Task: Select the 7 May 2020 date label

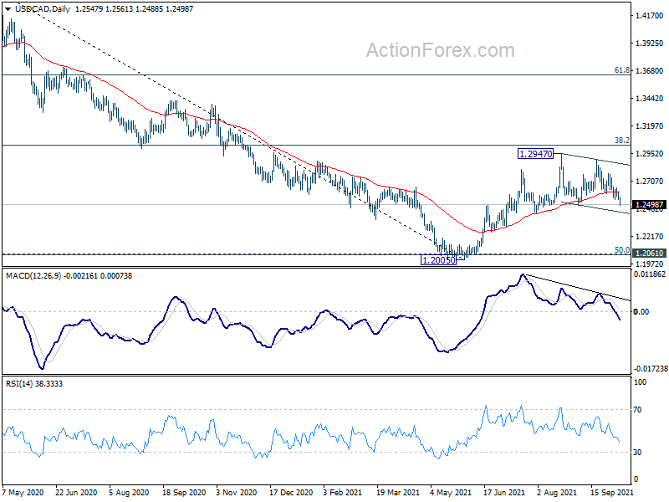Action: (x=23, y=493)
